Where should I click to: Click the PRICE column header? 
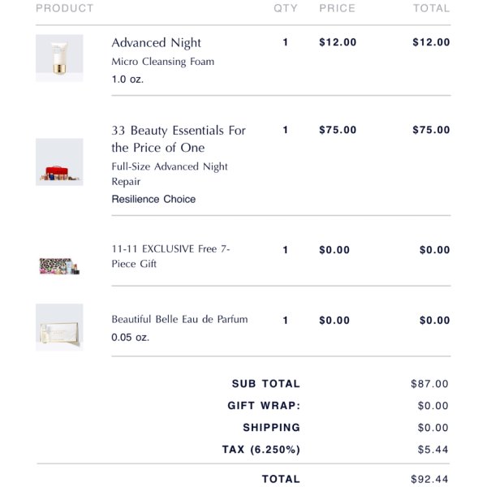(338, 8)
